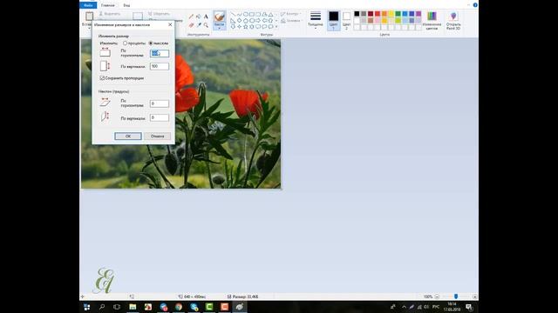This screenshot has height=313, width=558.
Task: Open the shape Outline (Контур) dropdown
Action: (290, 14)
